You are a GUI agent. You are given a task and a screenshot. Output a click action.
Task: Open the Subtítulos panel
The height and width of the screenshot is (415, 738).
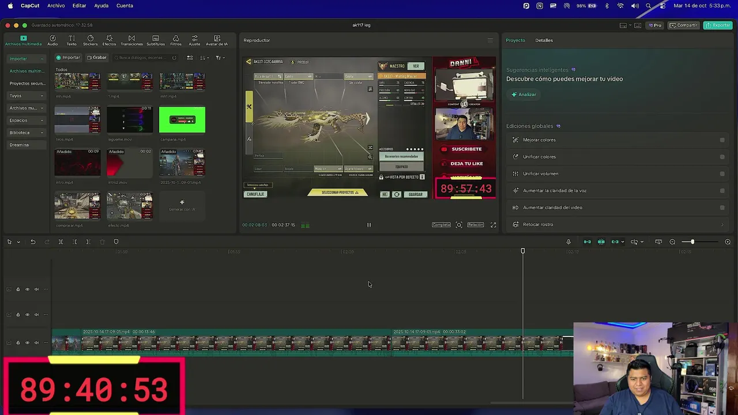[155, 40]
